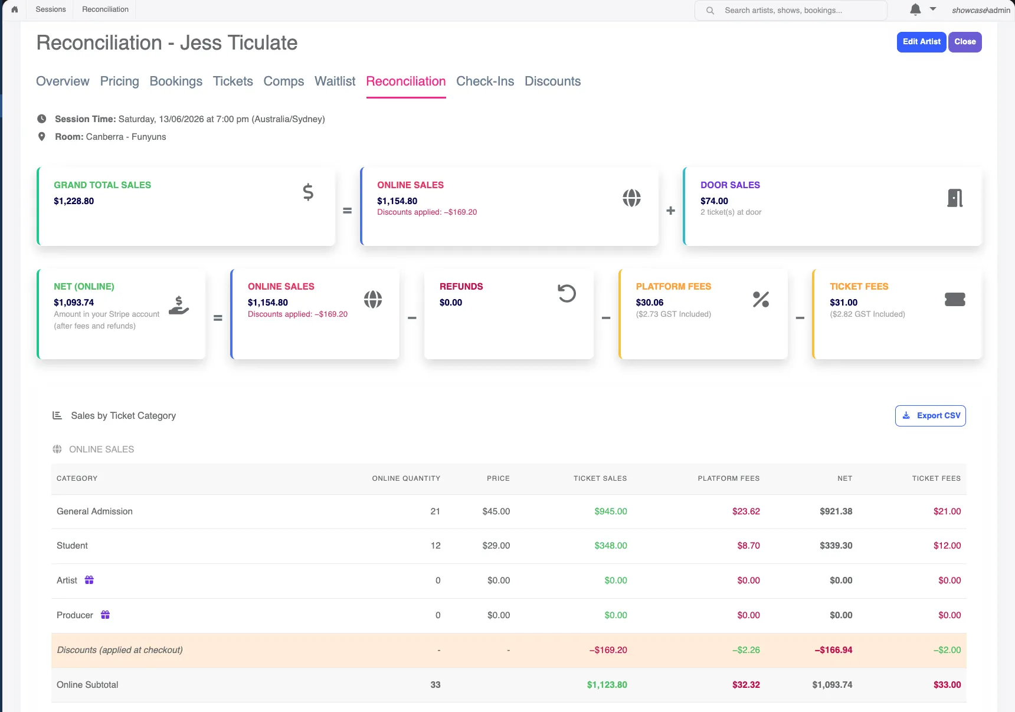The width and height of the screenshot is (1015, 712).
Task: Click the globe icon in lower Online Sales card
Action: [x=373, y=300]
